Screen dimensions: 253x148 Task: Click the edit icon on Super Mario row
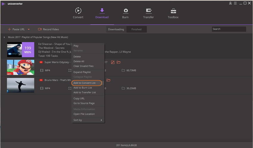click(x=113, y=62)
